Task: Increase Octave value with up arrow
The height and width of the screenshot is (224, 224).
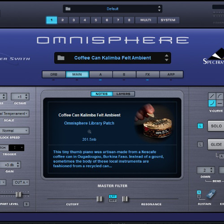Action: tap(26, 95)
